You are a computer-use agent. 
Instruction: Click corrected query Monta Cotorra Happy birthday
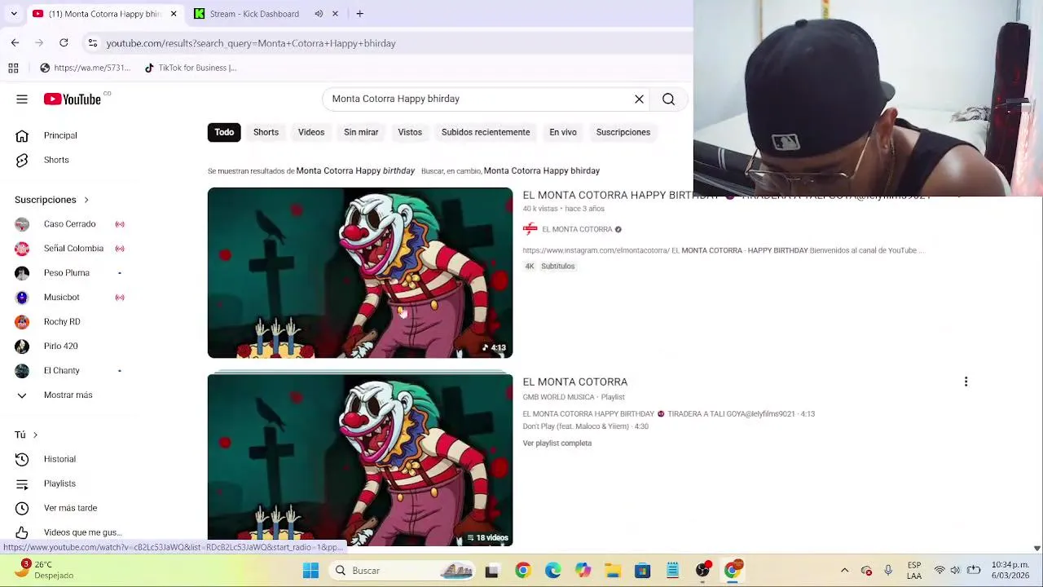pos(355,171)
